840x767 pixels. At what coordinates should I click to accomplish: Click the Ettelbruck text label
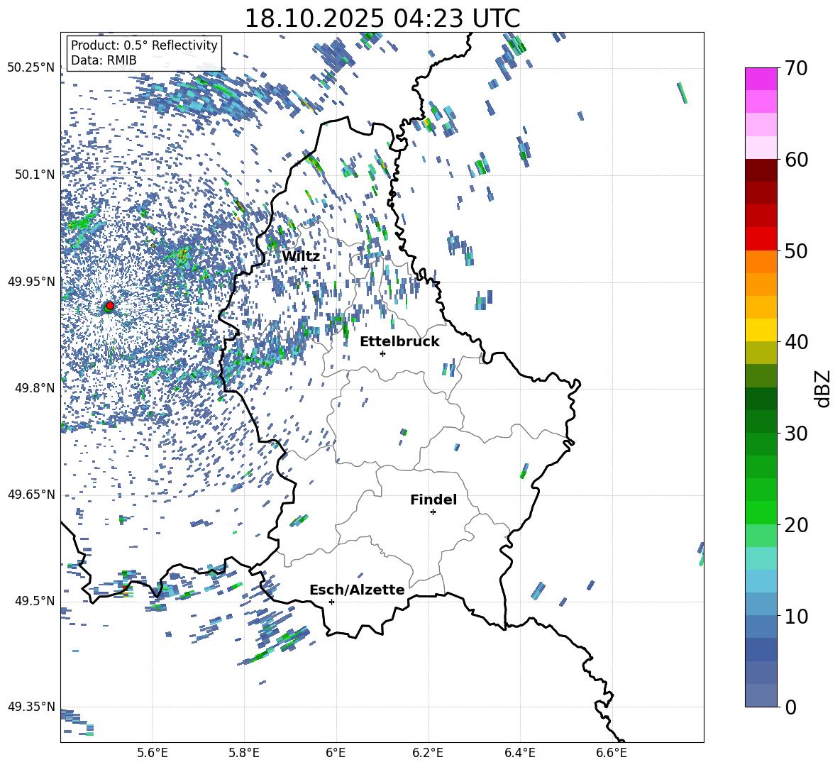[x=399, y=341]
